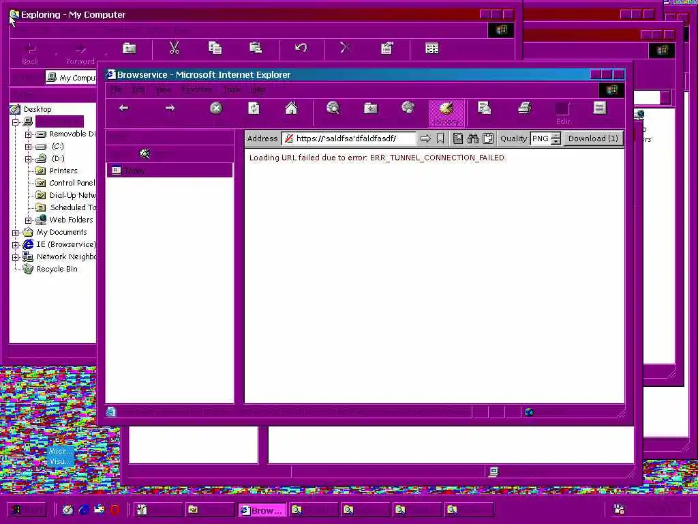This screenshot has width=698, height=524.
Task: Click the Paste icon in Explorer toolbar
Action: tap(256, 48)
